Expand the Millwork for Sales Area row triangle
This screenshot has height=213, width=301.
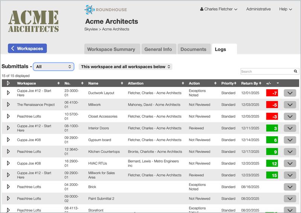[x=8, y=175]
